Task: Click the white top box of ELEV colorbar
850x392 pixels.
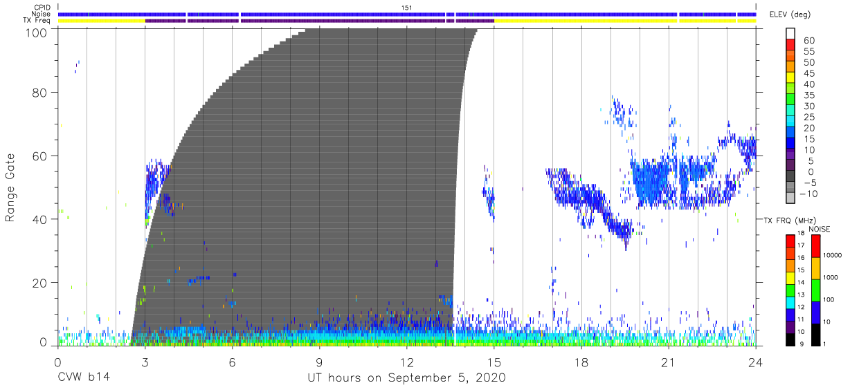Action: pos(790,34)
